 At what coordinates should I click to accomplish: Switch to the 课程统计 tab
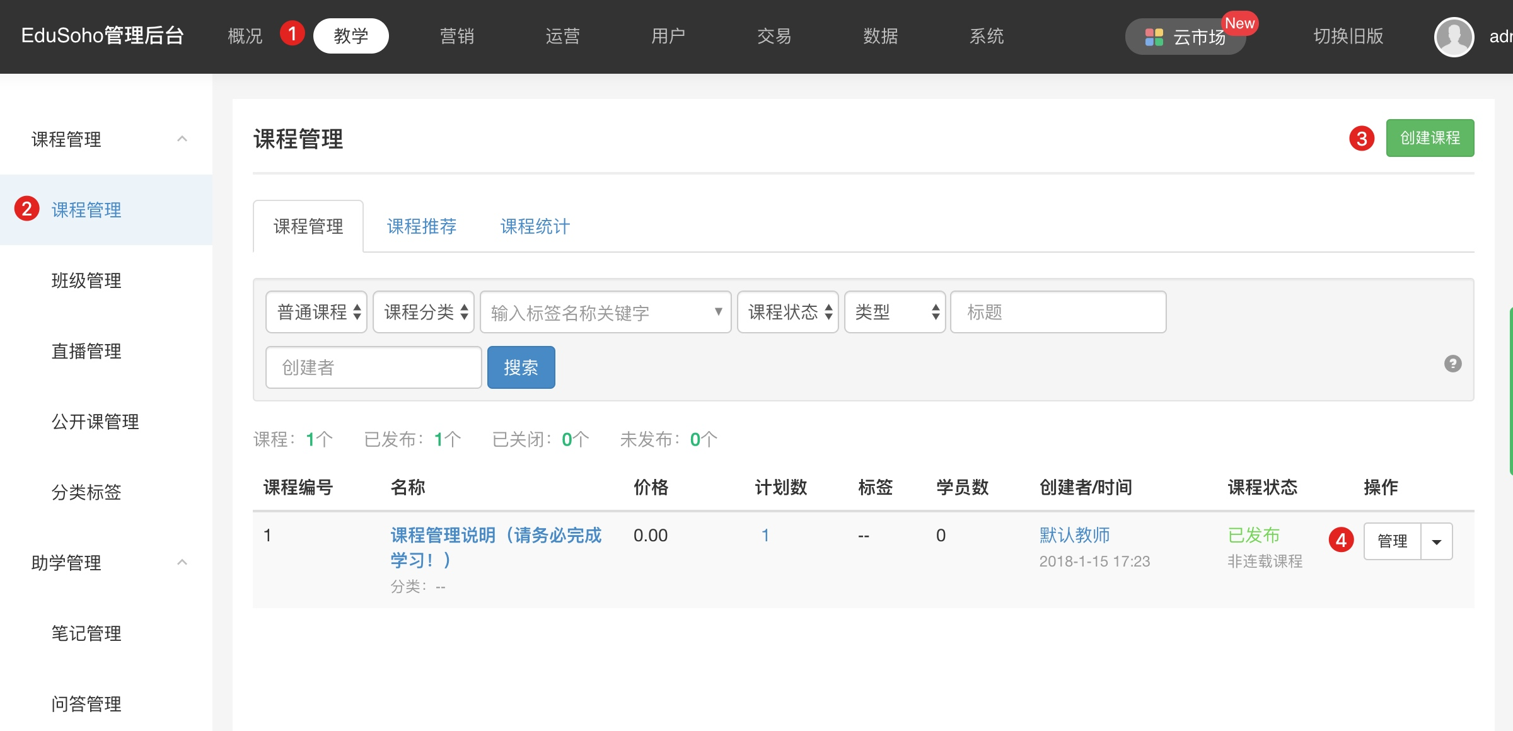click(535, 226)
